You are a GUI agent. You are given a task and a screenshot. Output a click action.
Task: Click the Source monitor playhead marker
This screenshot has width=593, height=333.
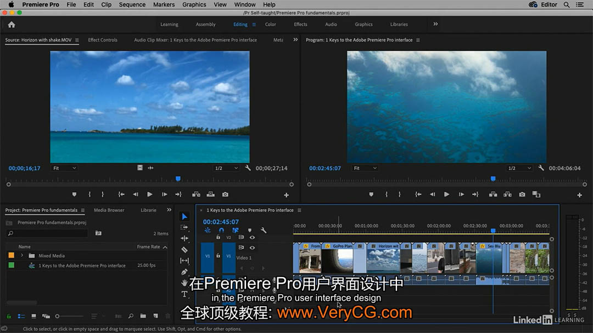(178, 179)
